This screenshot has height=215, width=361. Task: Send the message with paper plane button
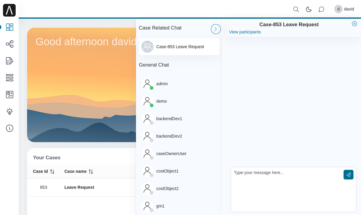348,175
